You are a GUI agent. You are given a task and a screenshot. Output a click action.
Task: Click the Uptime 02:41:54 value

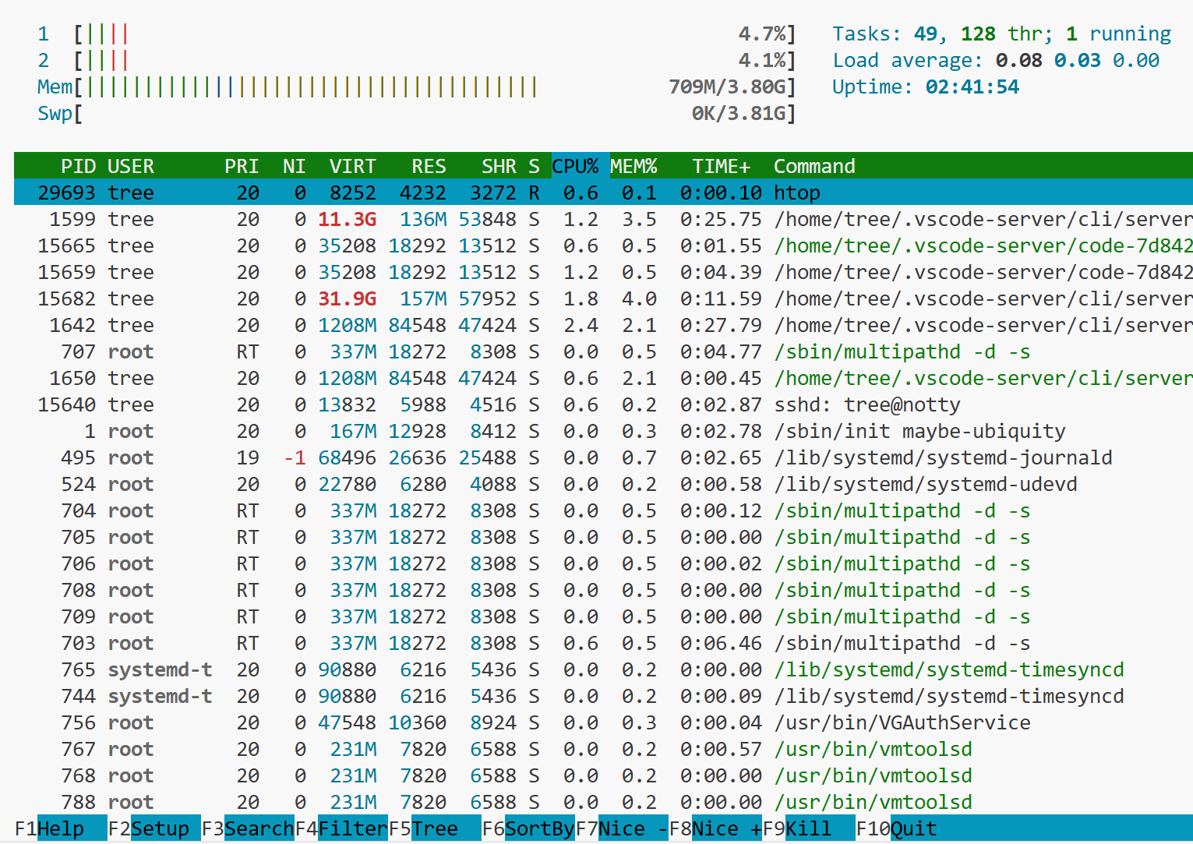tap(972, 87)
